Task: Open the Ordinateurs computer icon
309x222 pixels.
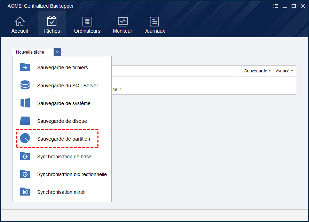Action: 87,22
